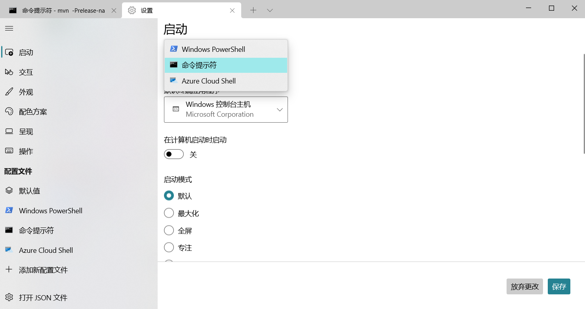585x309 pixels.
Task: Click the 交互 interaction pointer icon
Action: point(9,72)
